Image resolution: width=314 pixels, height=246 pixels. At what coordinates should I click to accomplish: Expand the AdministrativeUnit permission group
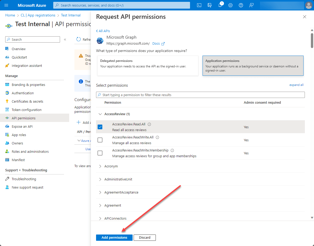[x=100, y=179]
